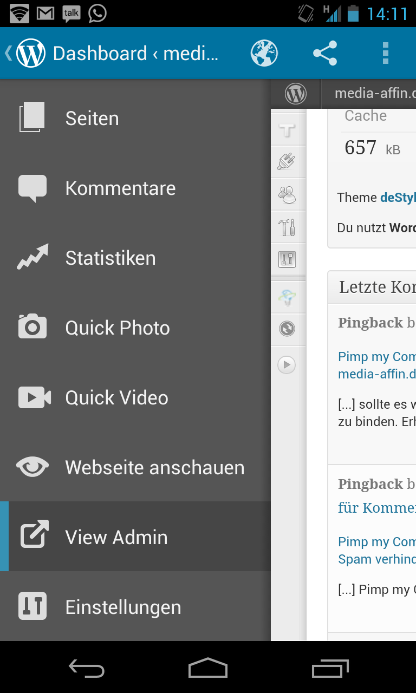Open the Users icon in admin sidebar
Screen dimensions: 416x693
(287, 194)
